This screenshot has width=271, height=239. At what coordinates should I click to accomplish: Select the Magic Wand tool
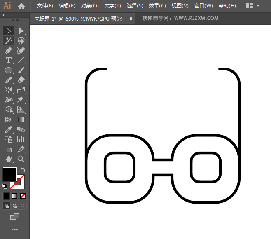[9, 40]
